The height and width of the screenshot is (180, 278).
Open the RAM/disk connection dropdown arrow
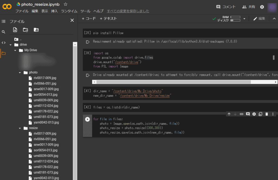coord(244,19)
